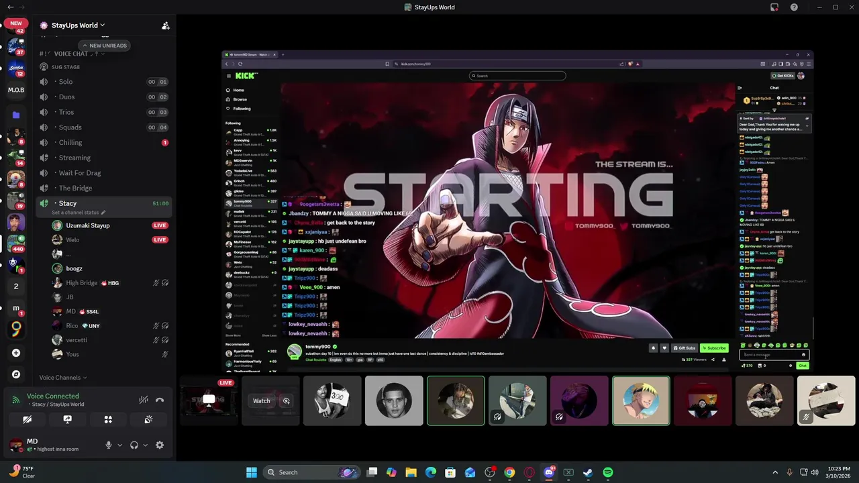859x483 pixels.
Task: Select the MD member in voice list
Action: pos(110,311)
